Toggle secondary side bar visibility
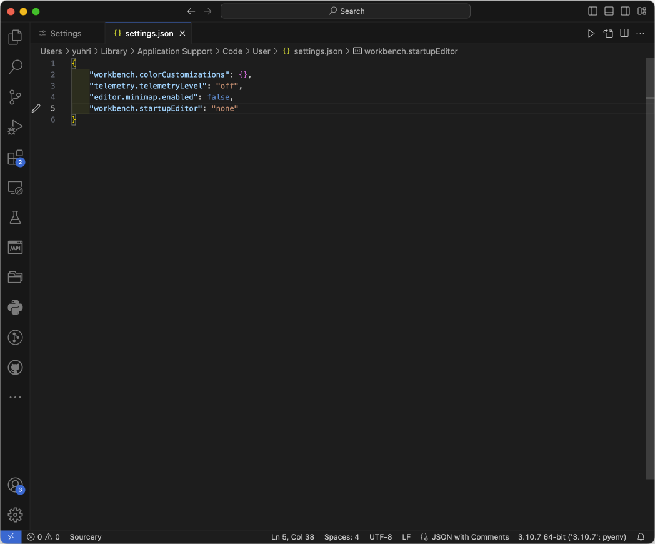 coord(626,11)
